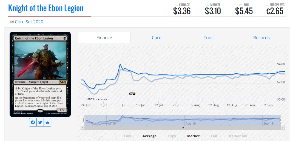Click the left range selector handle
The width and height of the screenshot is (290, 141).
84,120
